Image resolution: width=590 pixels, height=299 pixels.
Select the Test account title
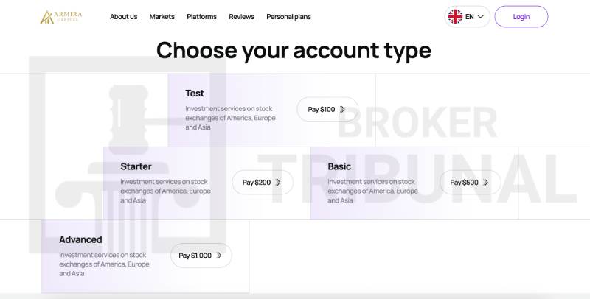pyautogui.click(x=195, y=94)
